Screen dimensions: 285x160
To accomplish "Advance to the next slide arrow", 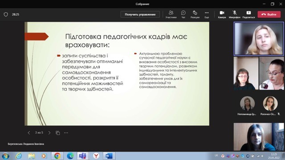I will point(49,133).
